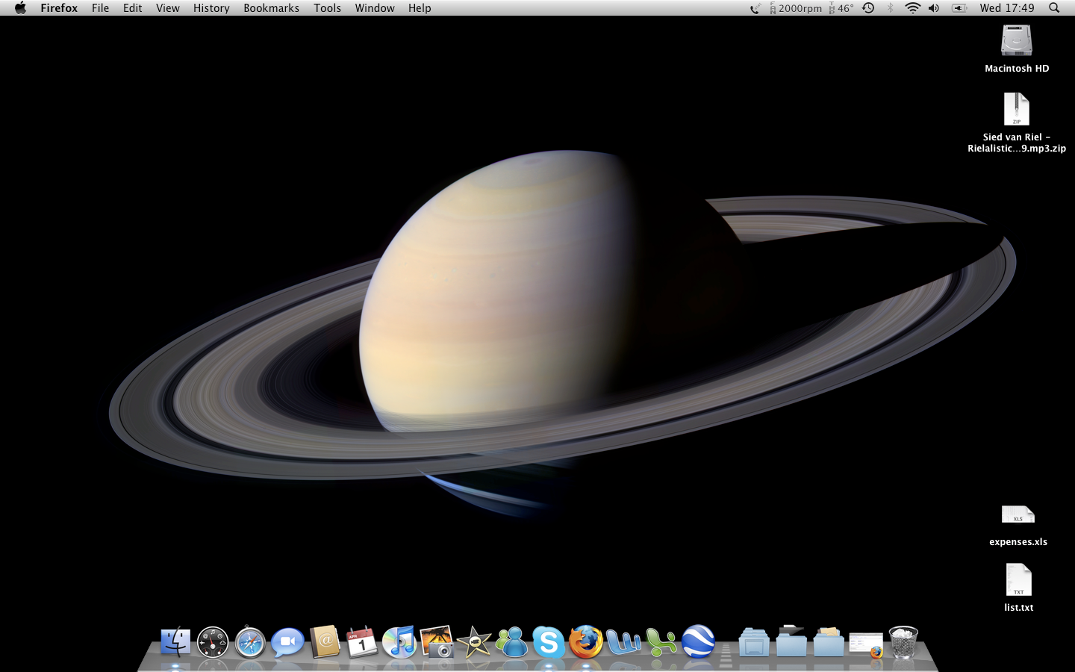Open the File menu
This screenshot has width=1075, height=672.
tap(100, 8)
